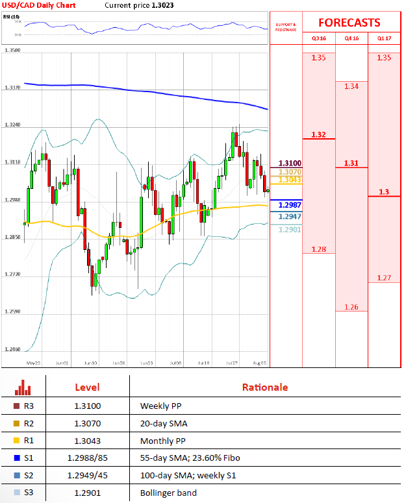
Task: Click the 1.3240 price axis label
Action: point(12,125)
